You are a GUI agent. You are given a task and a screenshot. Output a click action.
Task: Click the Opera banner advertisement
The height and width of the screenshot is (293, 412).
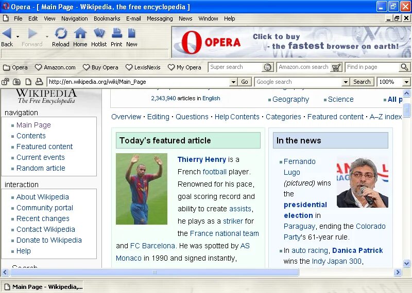tap(291, 42)
